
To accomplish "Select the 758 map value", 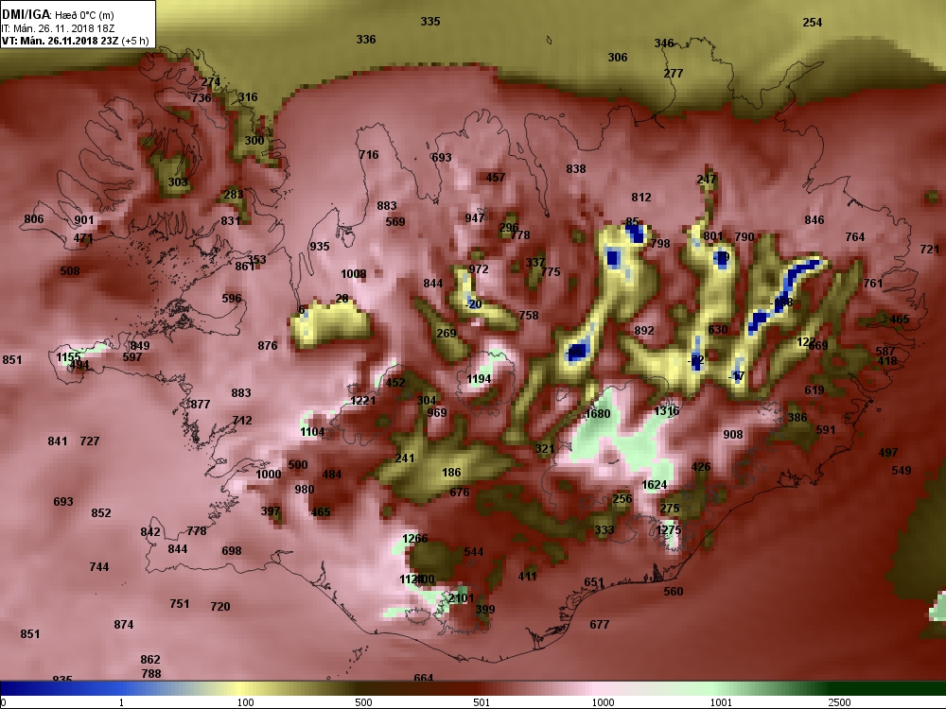I will [529, 316].
